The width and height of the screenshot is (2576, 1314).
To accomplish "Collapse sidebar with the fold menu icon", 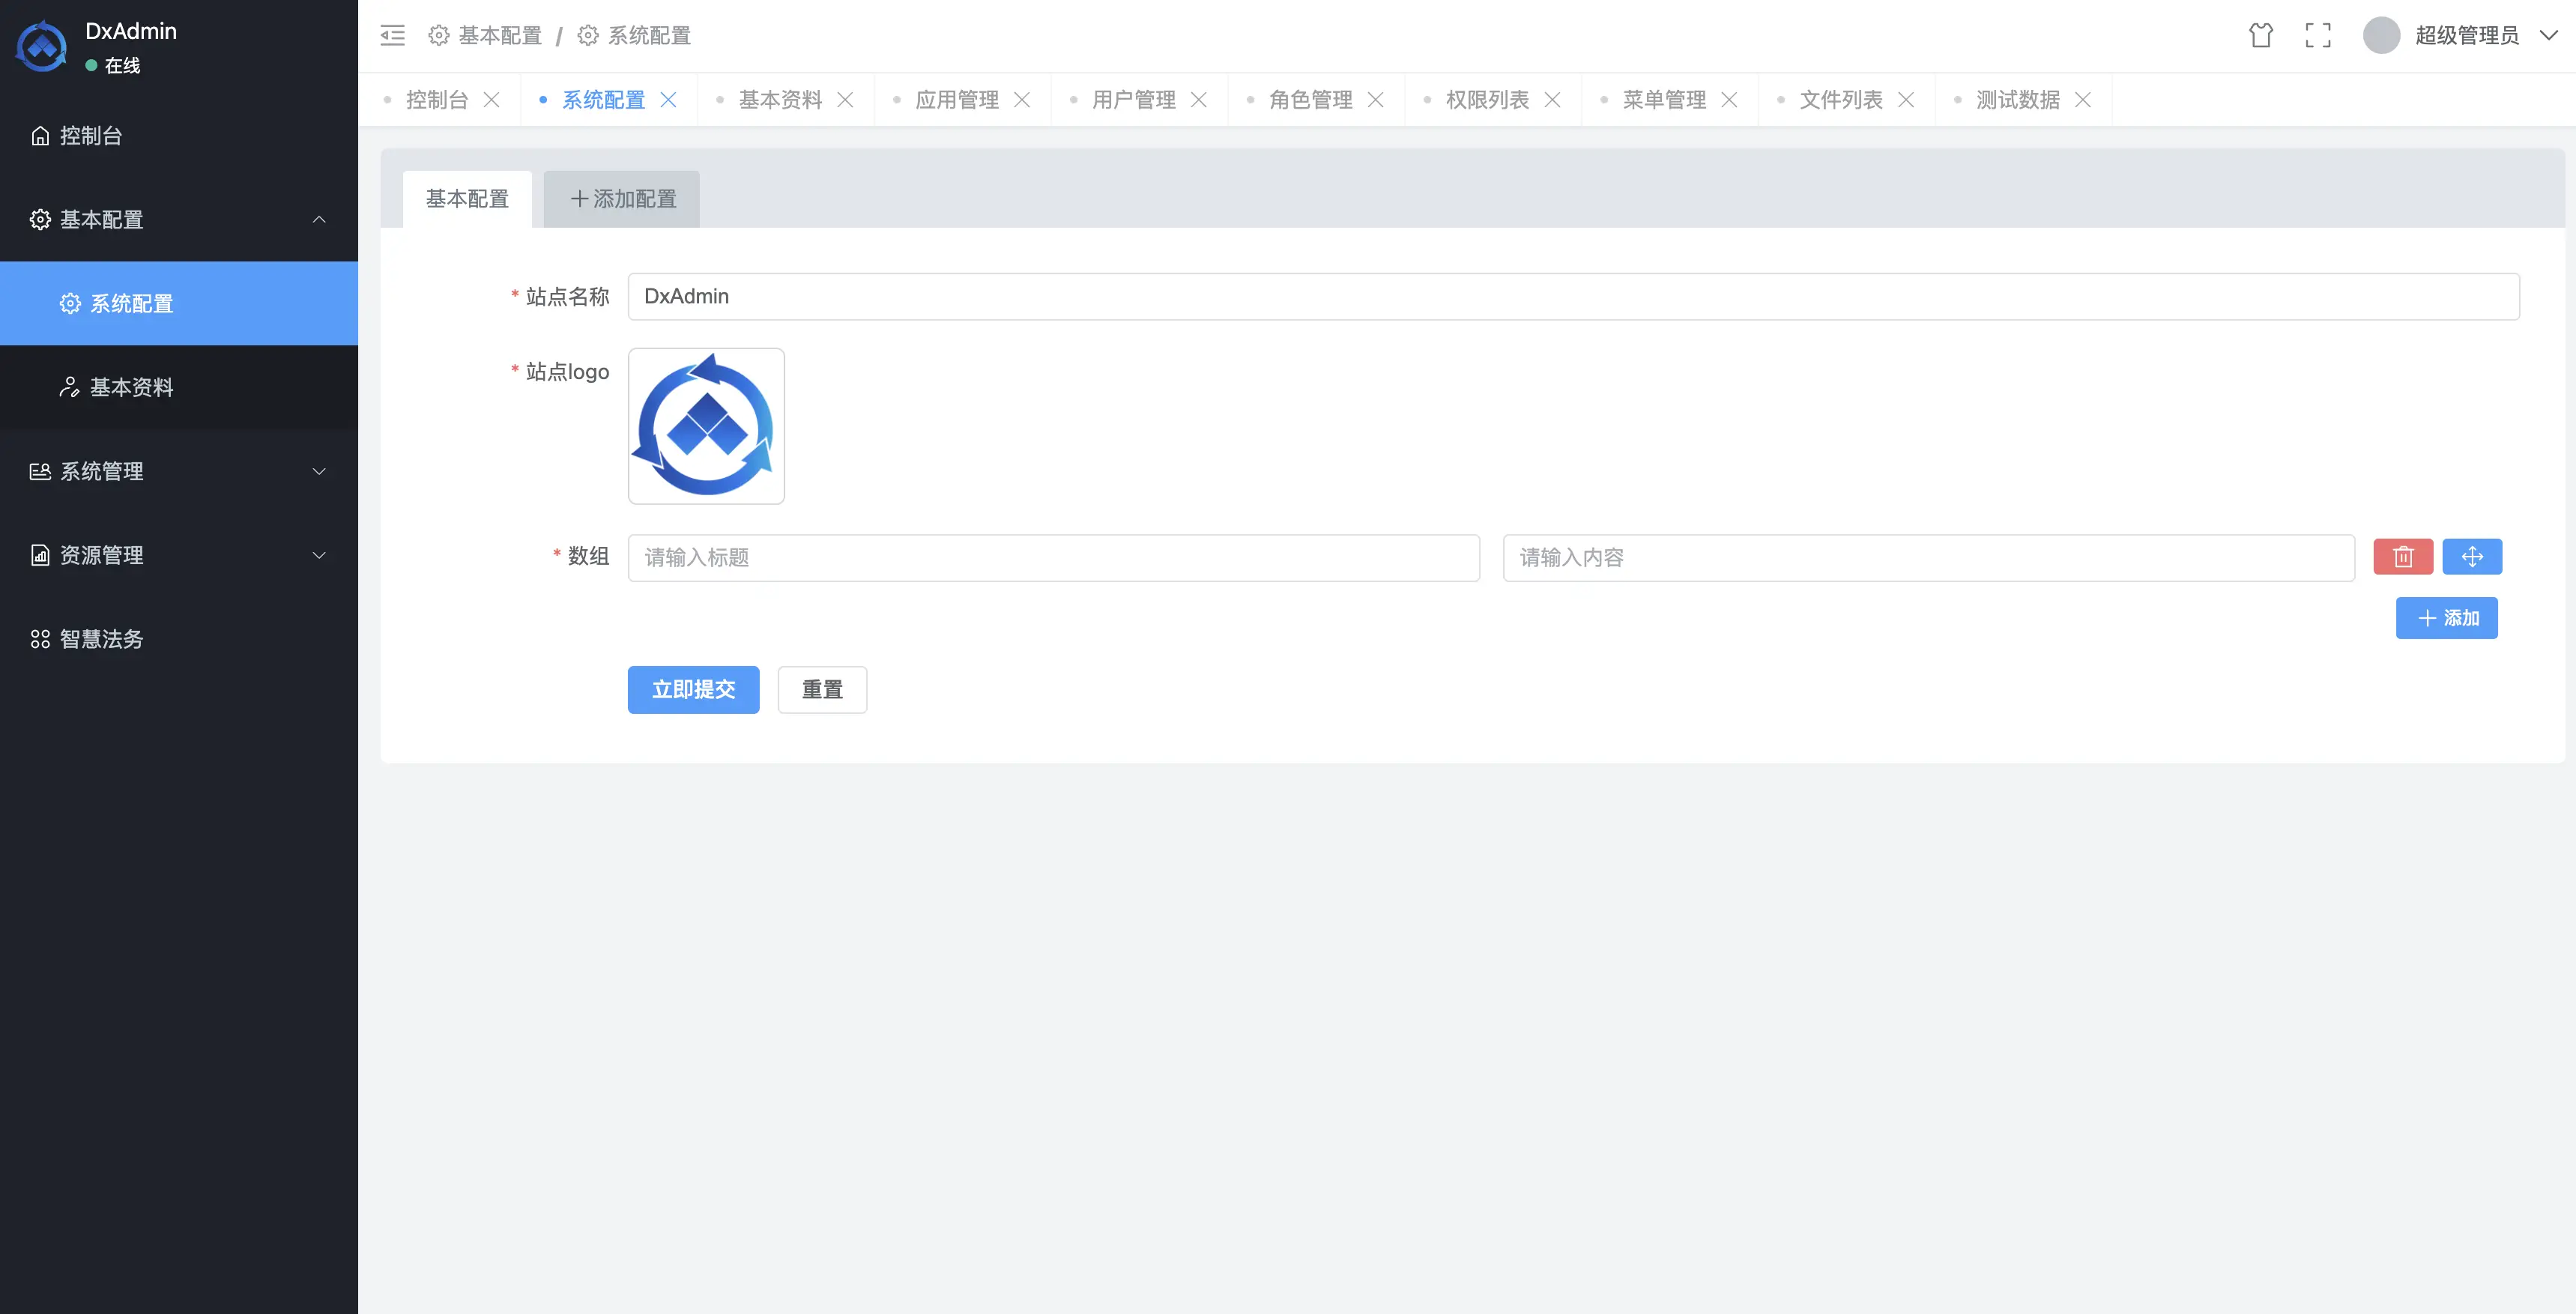I will (392, 36).
